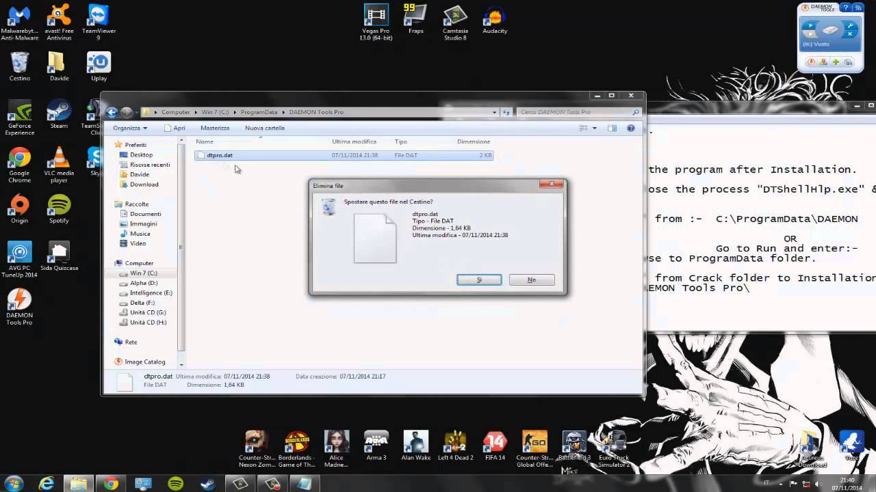Click the Apri toolbar button

(175, 128)
